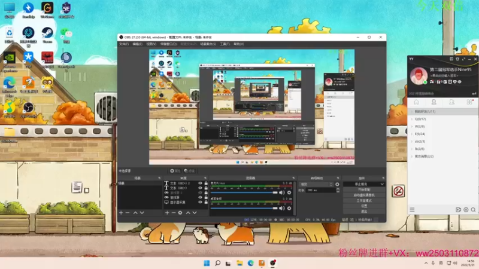Toggle visibility of second text GDI+ source
This screenshot has width=479, height=269.
[x=201, y=188]
